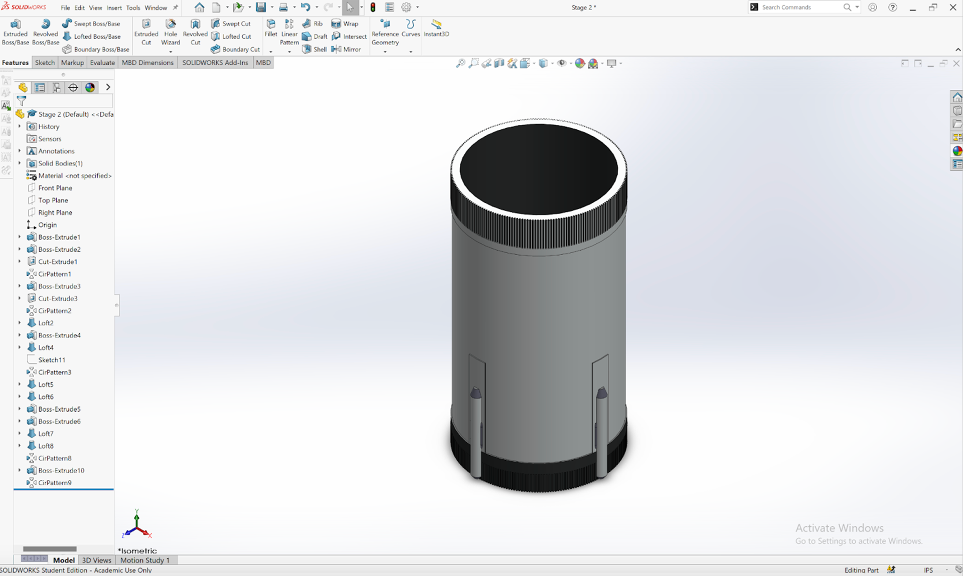This screenshot has height=576, width=963.
Task: Select the Extruded Cut tool
Action: coord(146,32)
